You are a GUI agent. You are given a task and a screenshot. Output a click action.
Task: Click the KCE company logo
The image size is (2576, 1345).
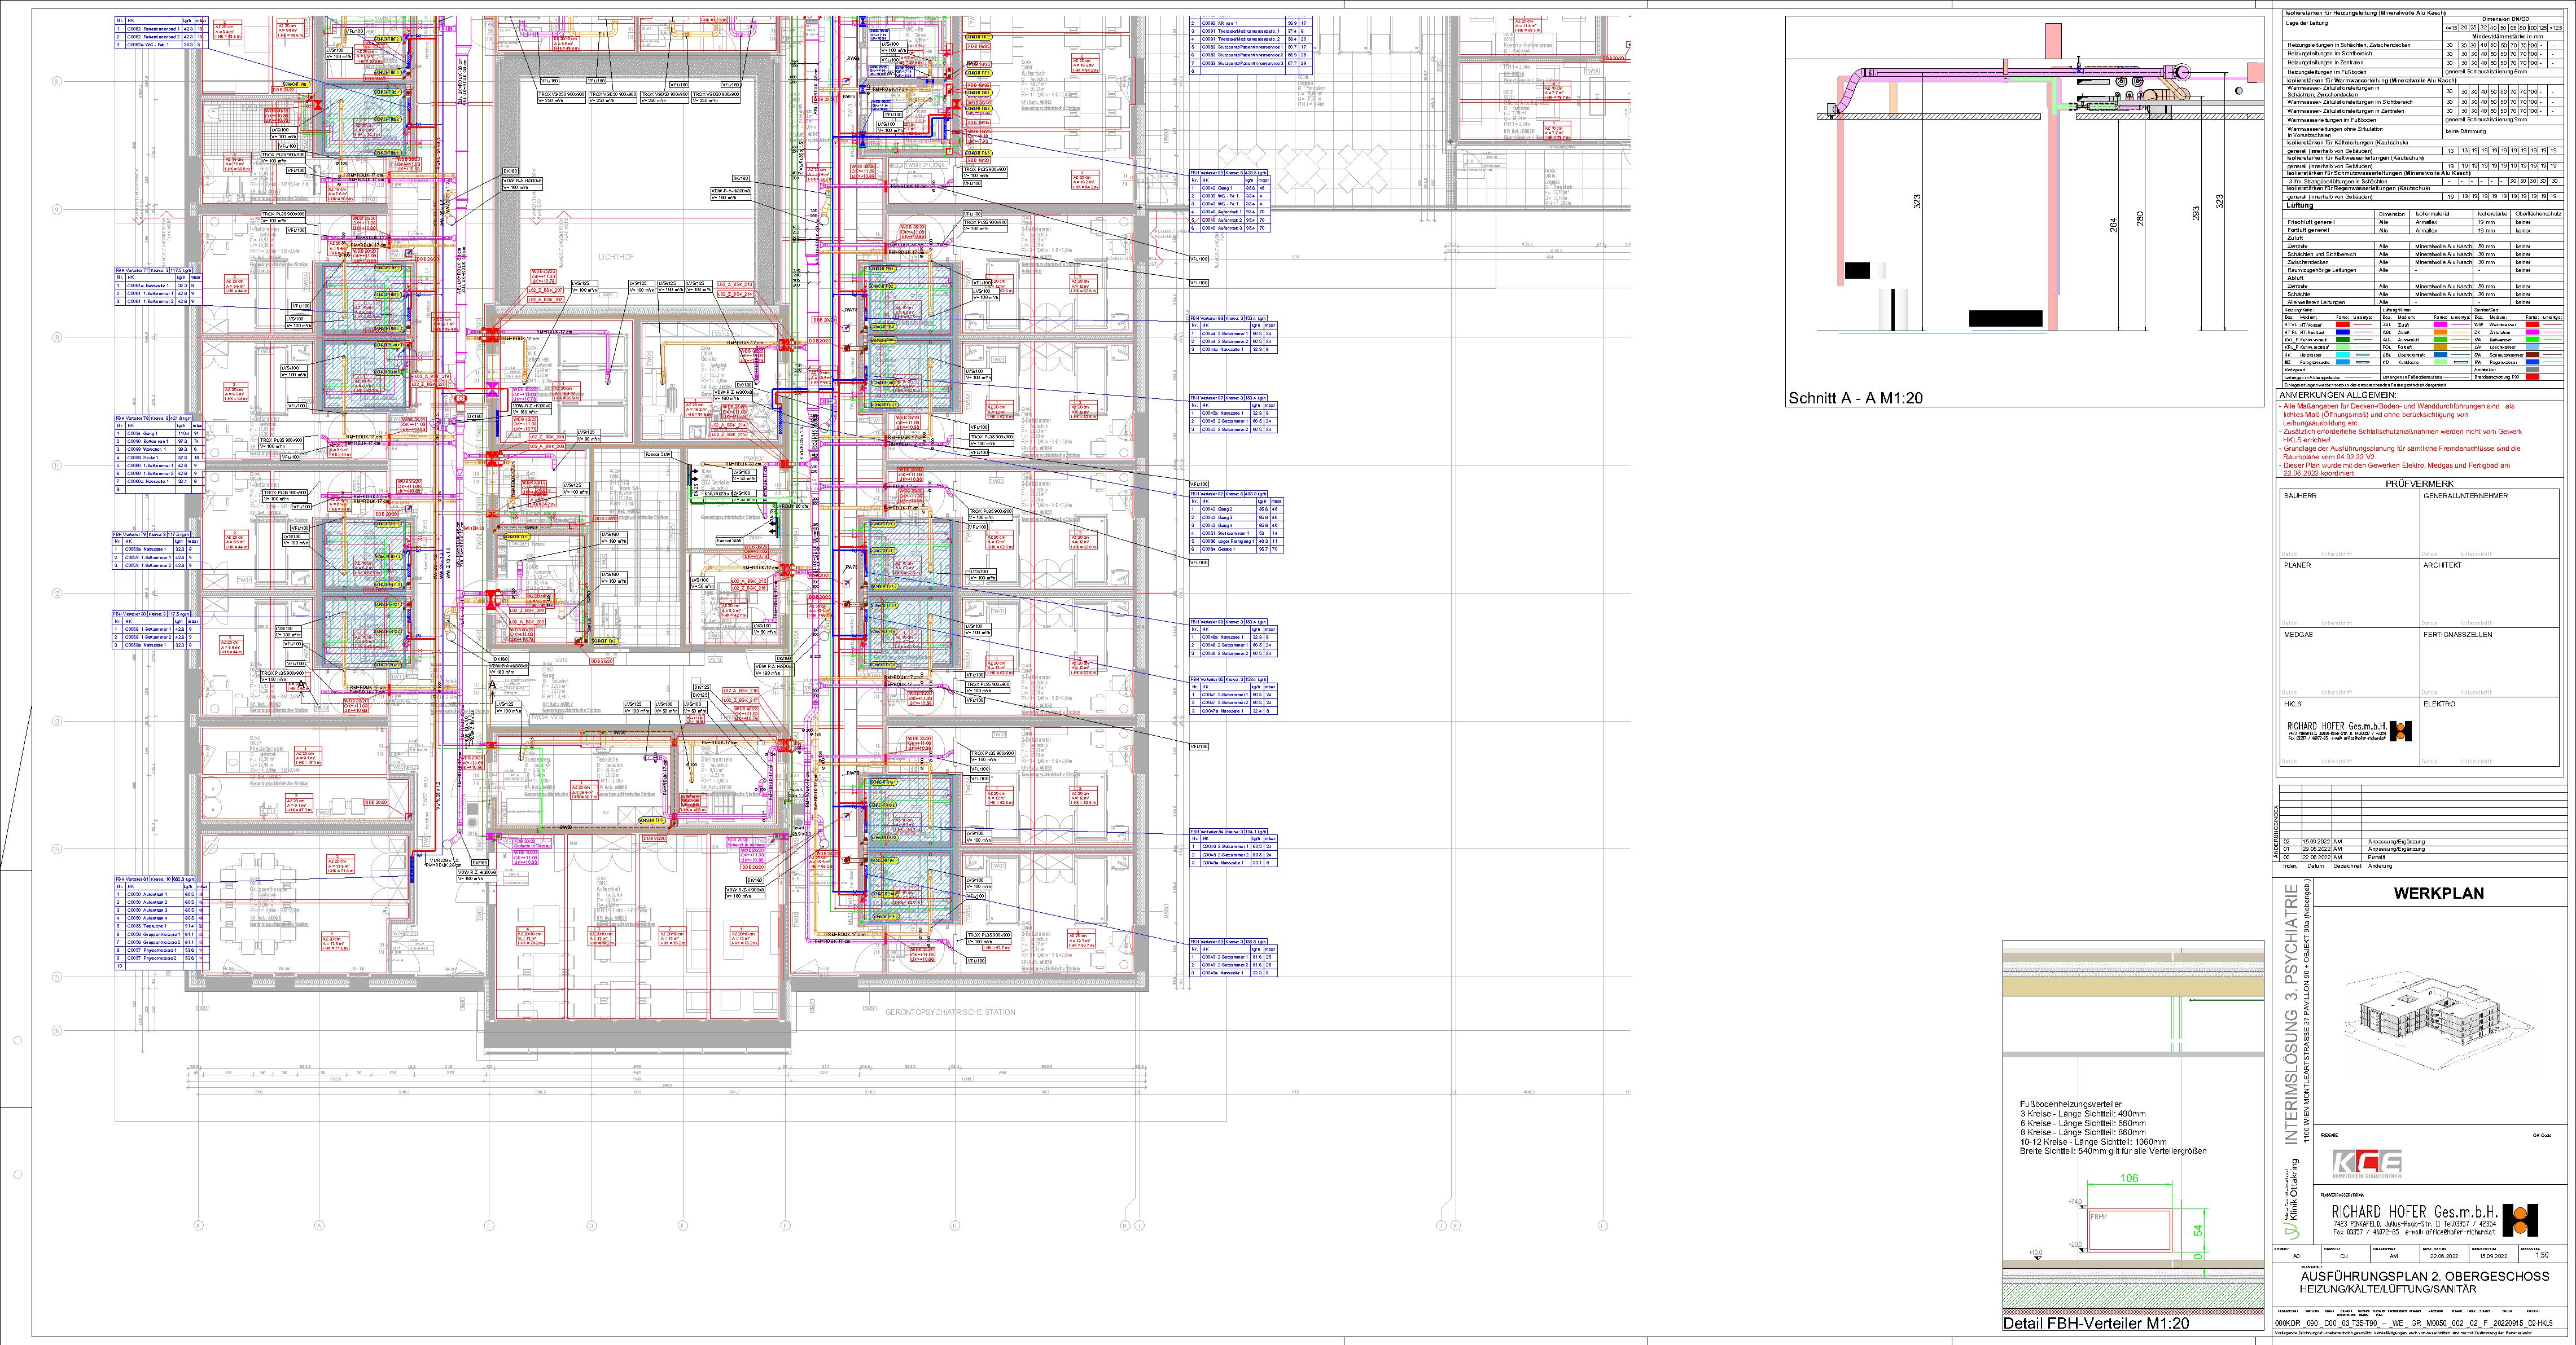(2367, 1164)
